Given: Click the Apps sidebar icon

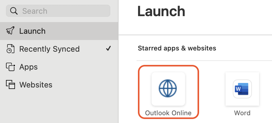Looking at the screenshot, I should [10, 67].
